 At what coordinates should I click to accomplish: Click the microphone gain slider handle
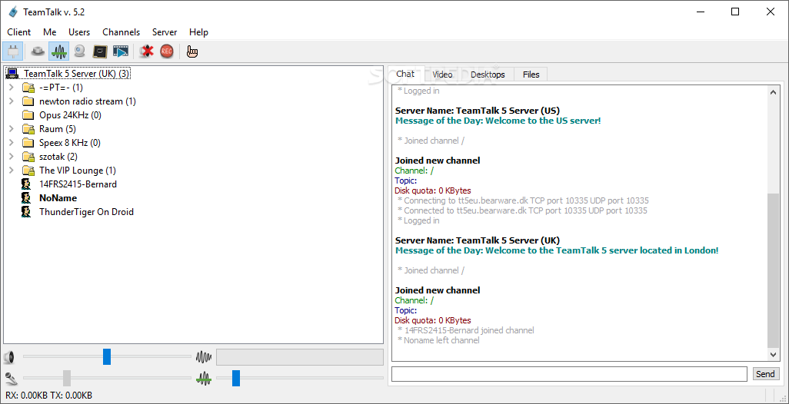[x=67, y=378]
